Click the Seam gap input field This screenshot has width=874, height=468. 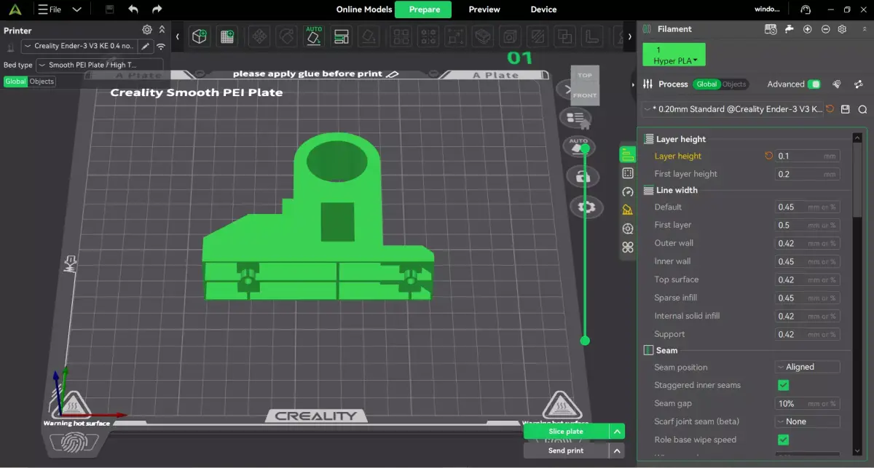(807, 403)
